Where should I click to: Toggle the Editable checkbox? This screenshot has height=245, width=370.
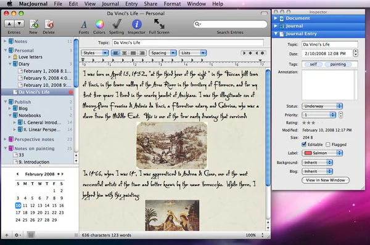click(304, 144)
